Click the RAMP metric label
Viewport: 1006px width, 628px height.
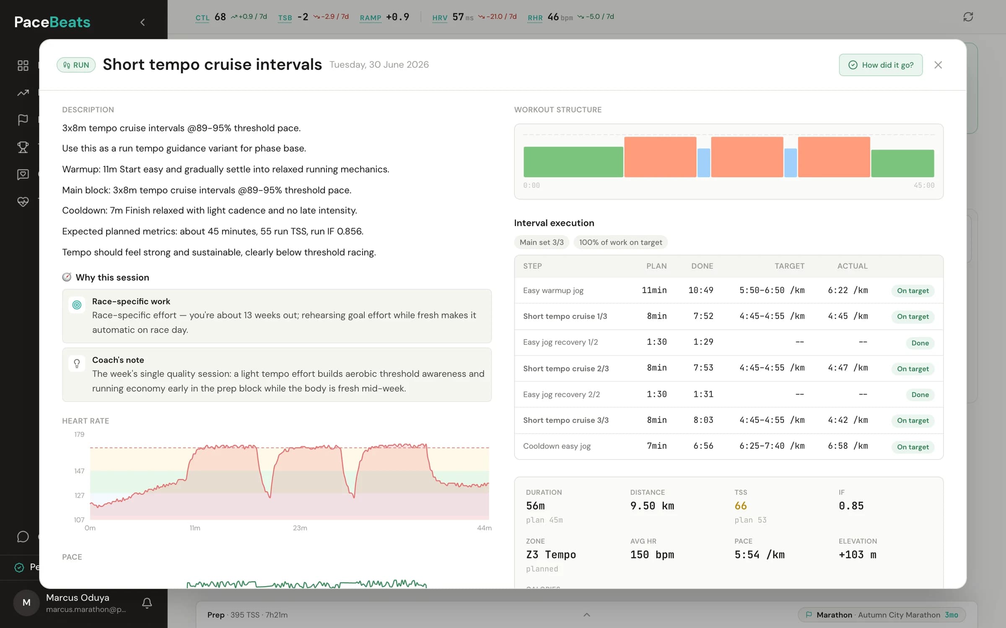pos(371,18)
